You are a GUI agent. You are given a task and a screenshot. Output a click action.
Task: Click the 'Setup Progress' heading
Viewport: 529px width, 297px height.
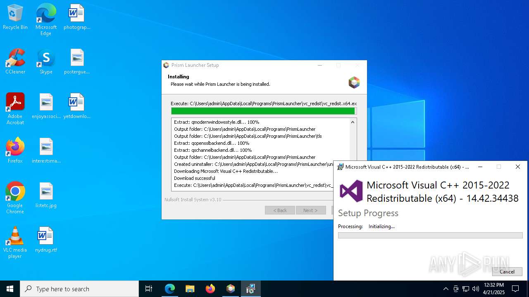(368, 213)
